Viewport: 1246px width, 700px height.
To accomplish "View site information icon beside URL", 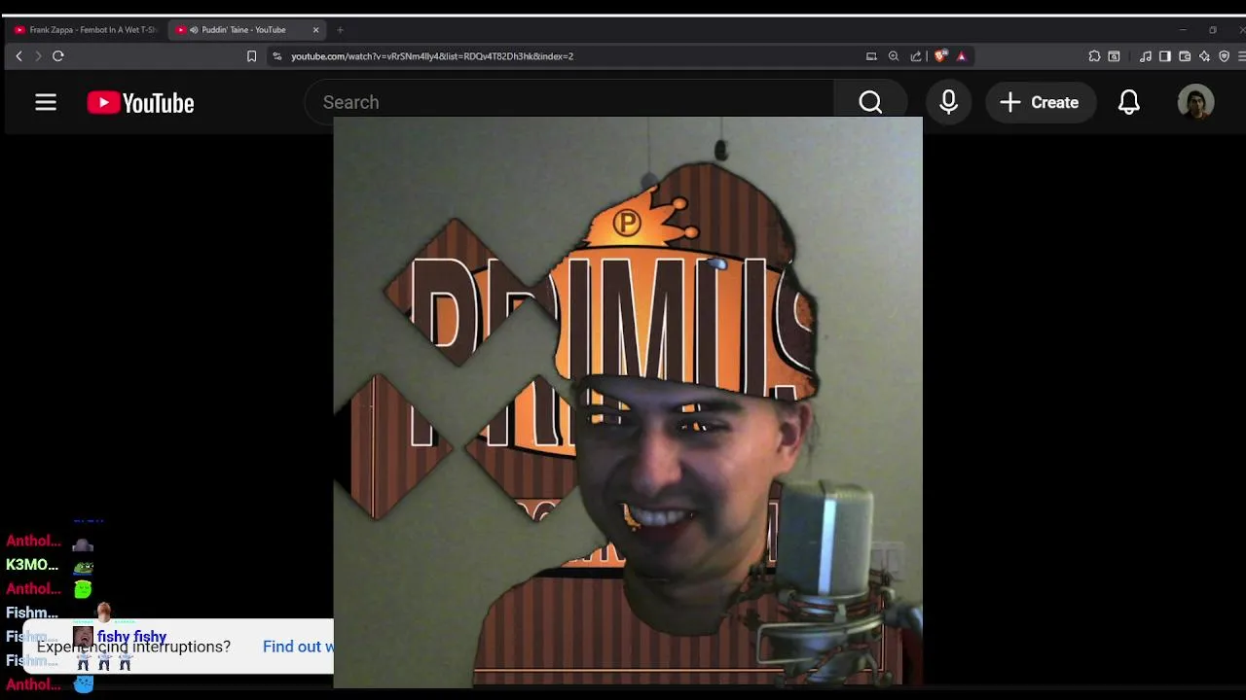I will pyautogui.click(x=277, y=56).
